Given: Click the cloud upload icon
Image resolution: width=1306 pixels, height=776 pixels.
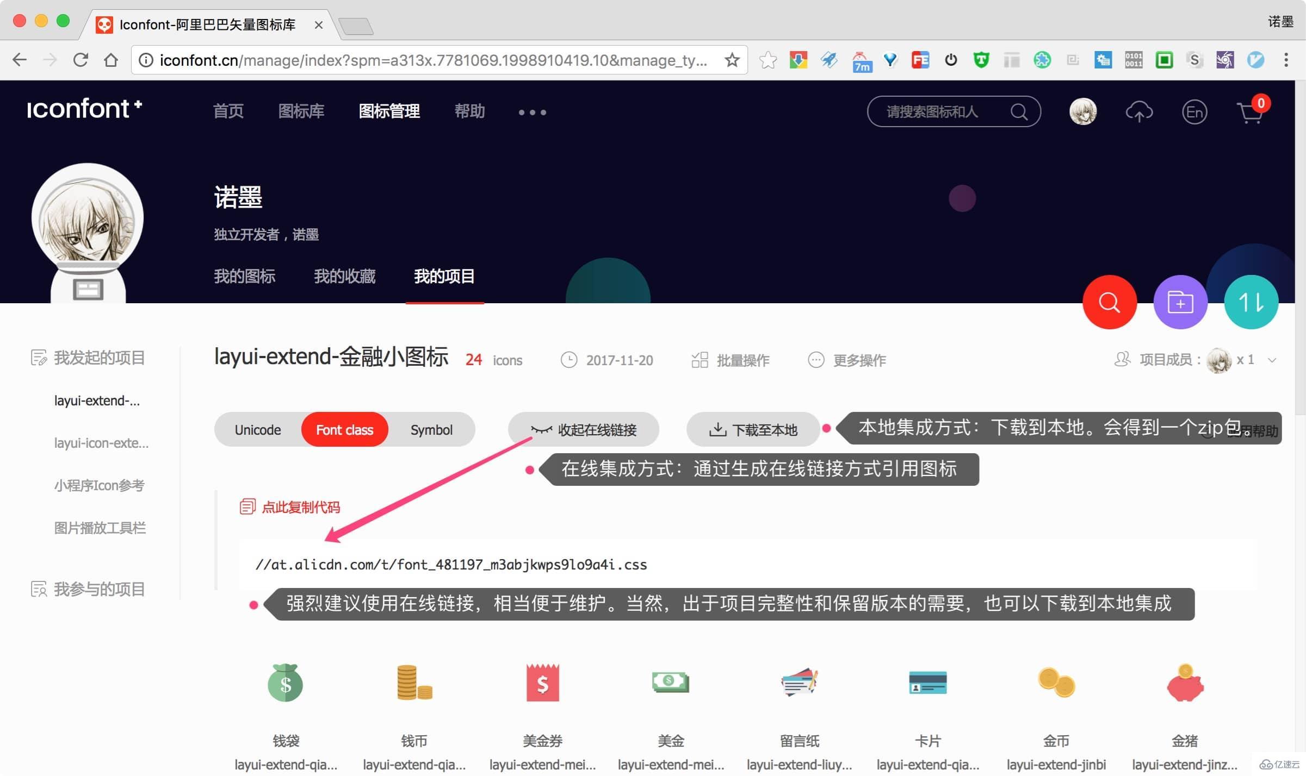Looking at the screenshot, I should coord(1138,112).
